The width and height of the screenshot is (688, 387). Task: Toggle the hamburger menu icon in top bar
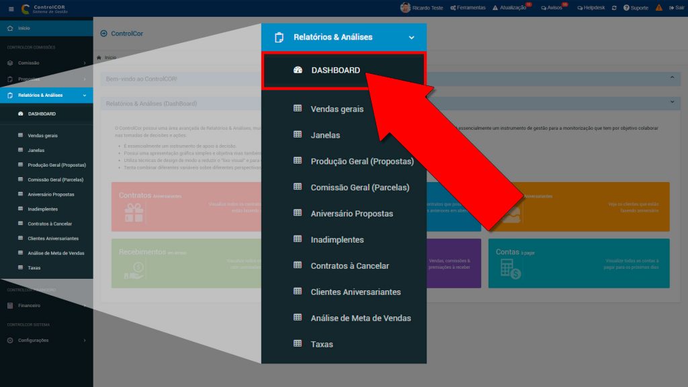click(x=11, y=9)
